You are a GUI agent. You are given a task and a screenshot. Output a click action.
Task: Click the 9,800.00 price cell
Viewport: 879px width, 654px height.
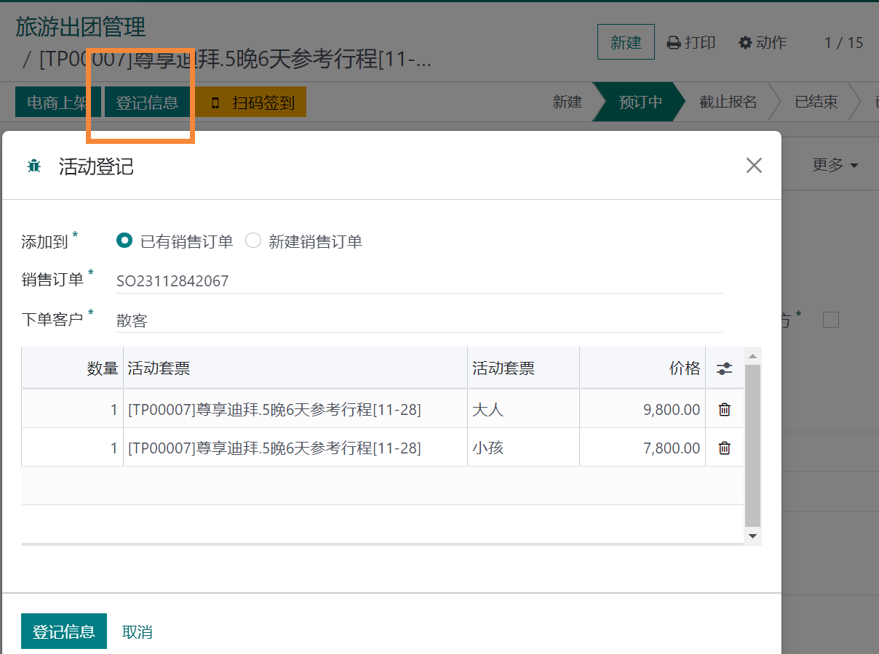643,409
